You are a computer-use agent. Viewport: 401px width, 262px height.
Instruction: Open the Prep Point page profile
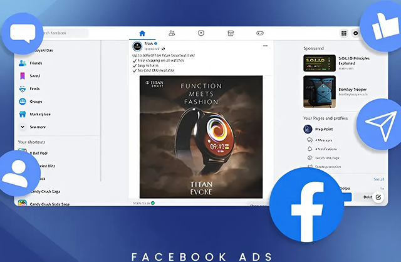coord(318,129)
